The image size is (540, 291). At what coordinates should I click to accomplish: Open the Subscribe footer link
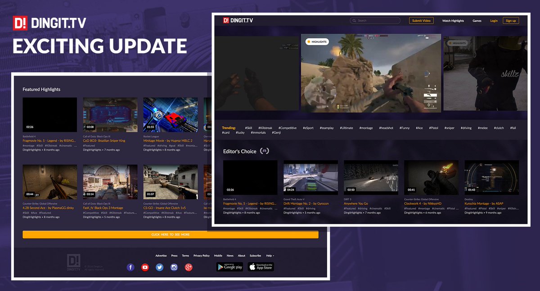[x=256, y=255]
